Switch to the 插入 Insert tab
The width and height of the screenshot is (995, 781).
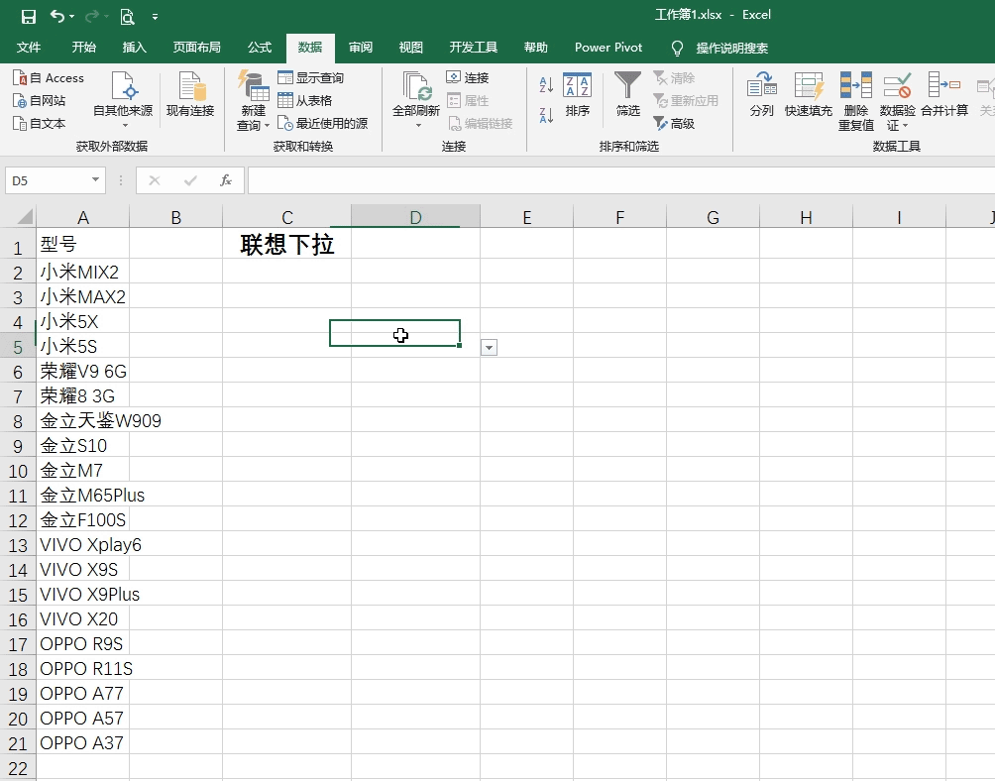[135, 48]
